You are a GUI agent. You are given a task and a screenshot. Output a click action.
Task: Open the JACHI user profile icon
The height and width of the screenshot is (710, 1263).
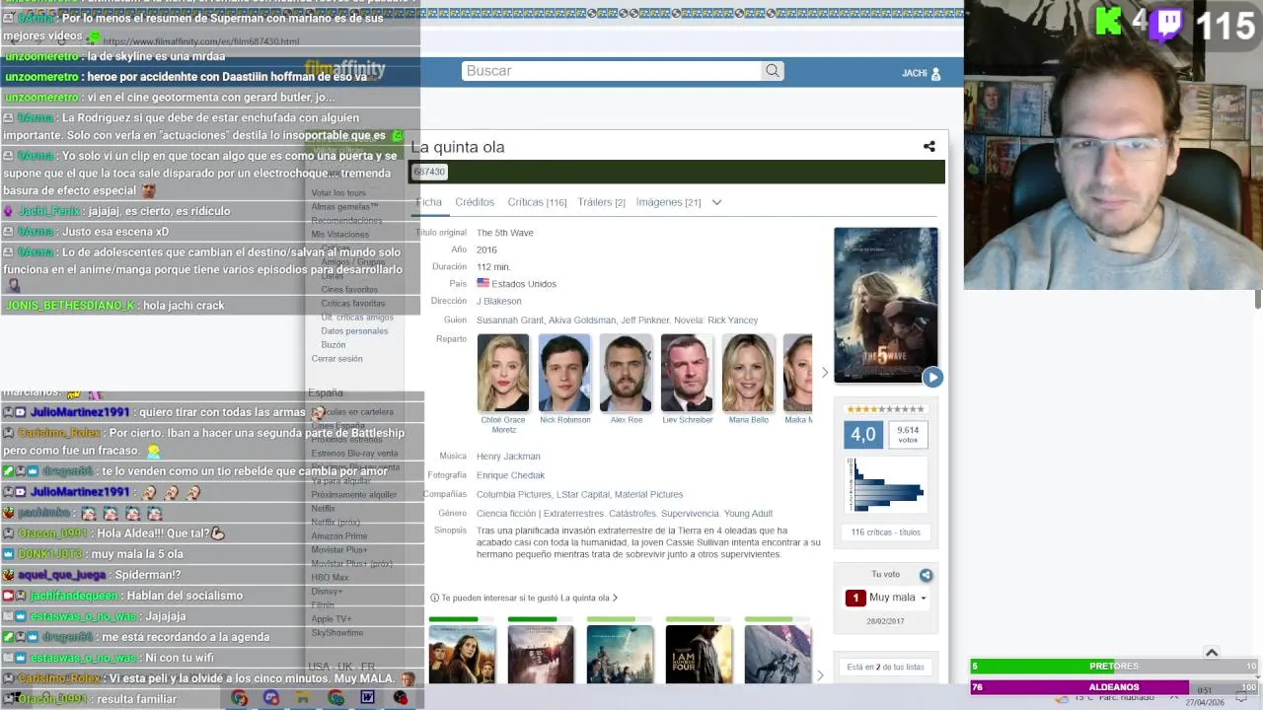(x=935, y=73)
